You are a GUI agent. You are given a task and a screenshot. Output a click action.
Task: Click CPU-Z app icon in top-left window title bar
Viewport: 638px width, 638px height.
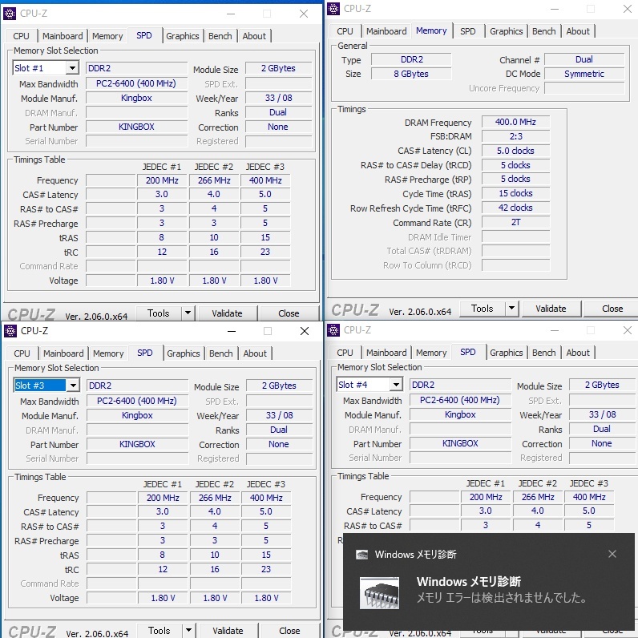click(10, 14)
